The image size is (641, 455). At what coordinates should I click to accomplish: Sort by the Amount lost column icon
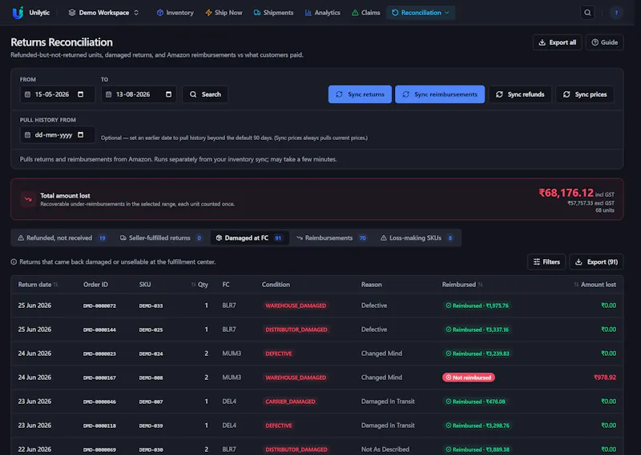click(x=576, y=285)
